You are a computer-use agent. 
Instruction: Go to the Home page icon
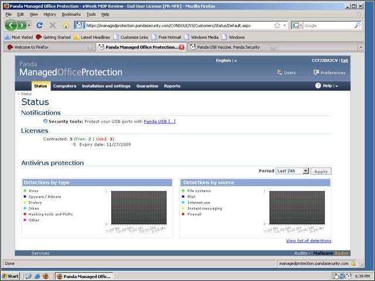point(66,25)
